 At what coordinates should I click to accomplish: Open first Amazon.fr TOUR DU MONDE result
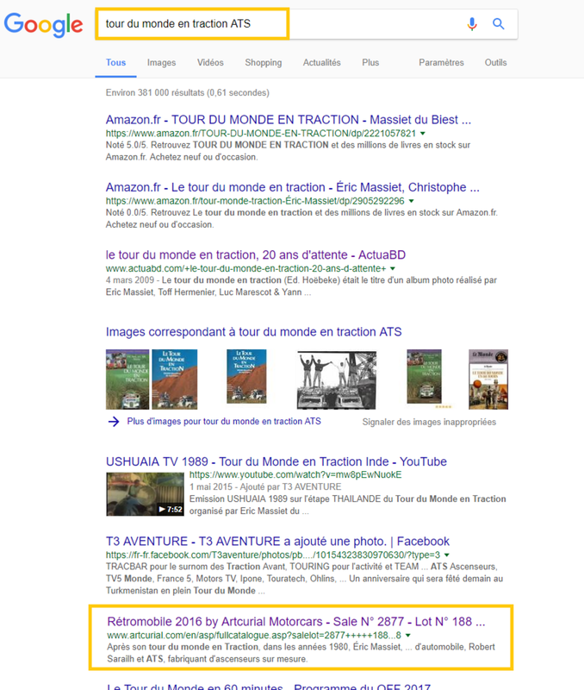289,120
